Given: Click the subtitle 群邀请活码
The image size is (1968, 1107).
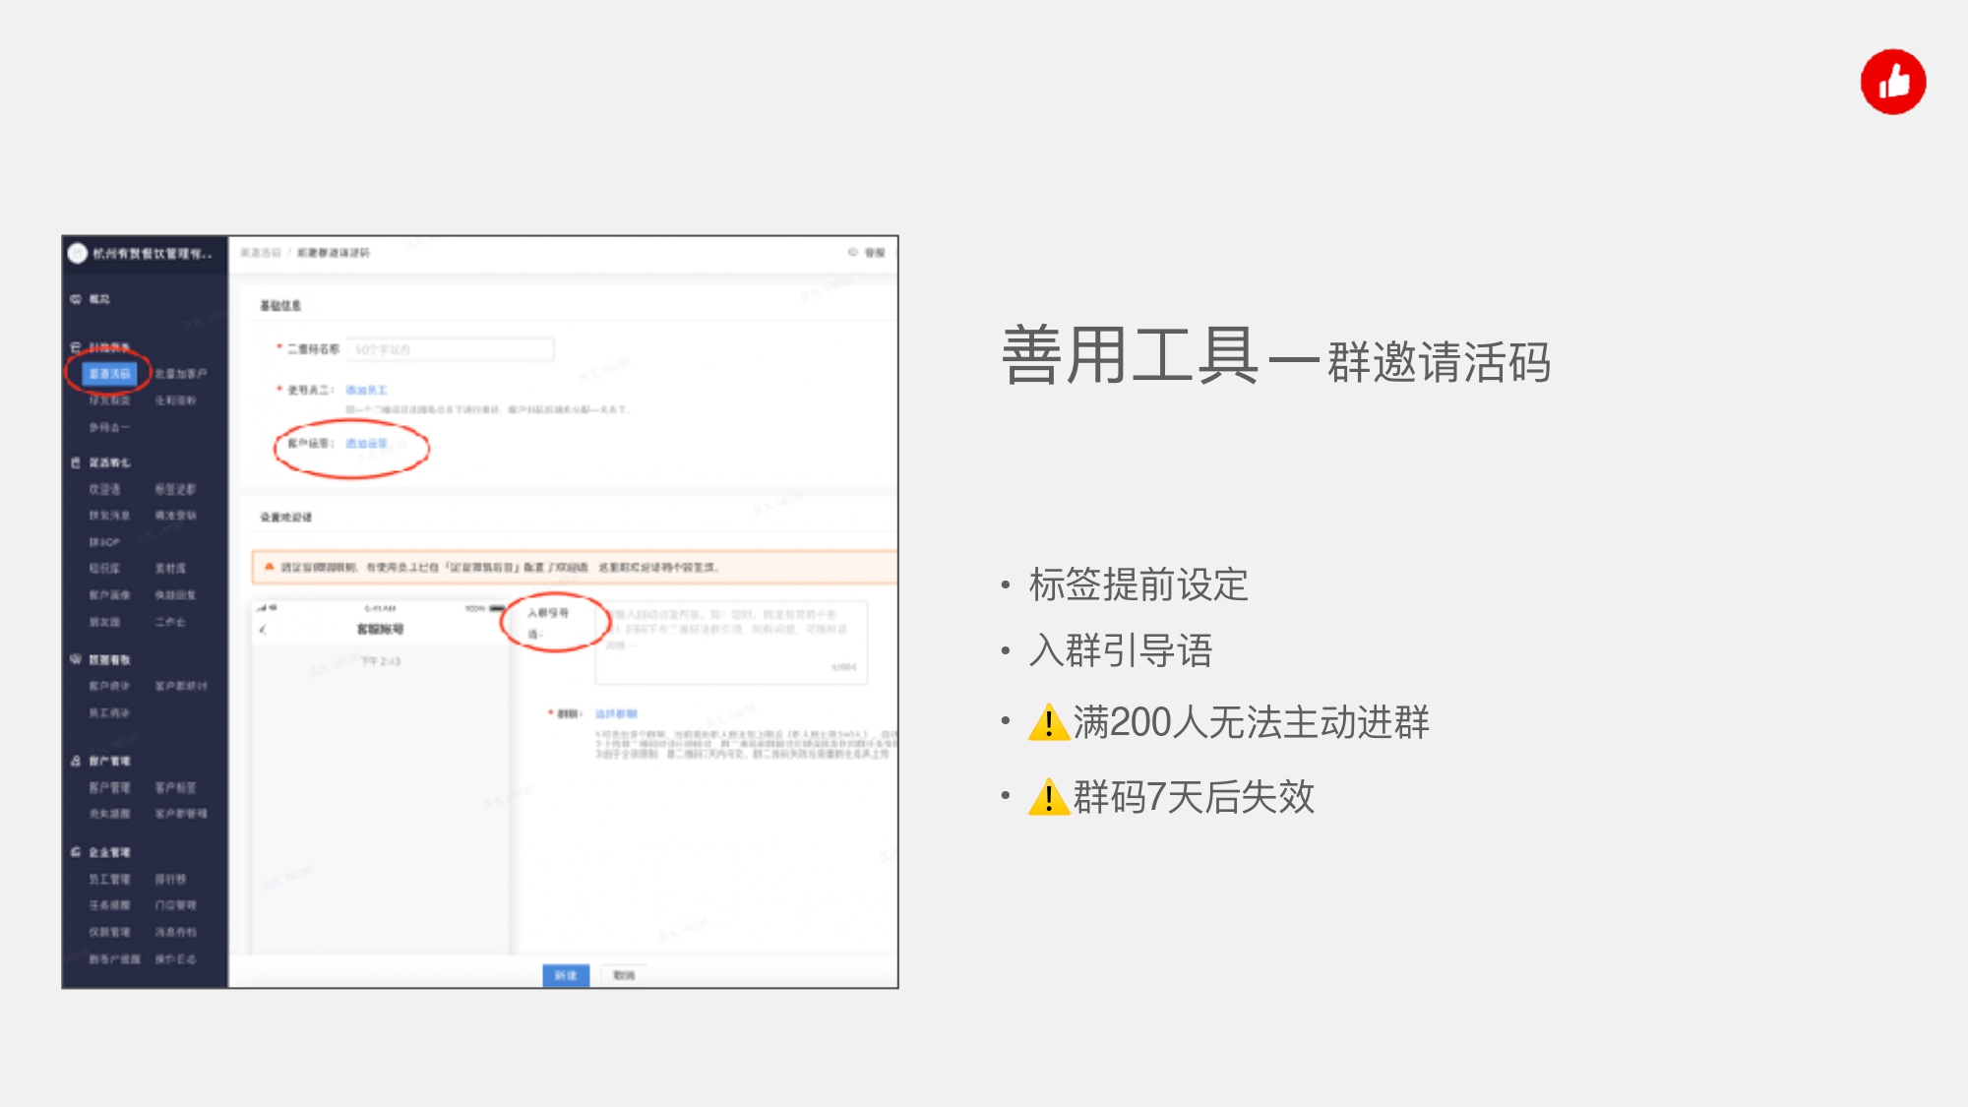Looking at the screenshot, I should coord(1439,362).
